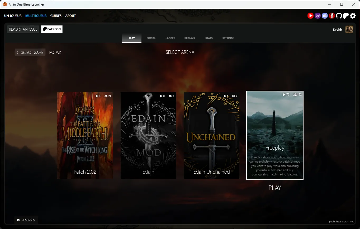Click the messages chat bubble icon
The width and height of the screenshot is (360, 229).
[18, 220]
